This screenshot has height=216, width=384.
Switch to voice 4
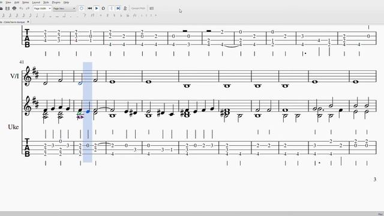[156, 16]
